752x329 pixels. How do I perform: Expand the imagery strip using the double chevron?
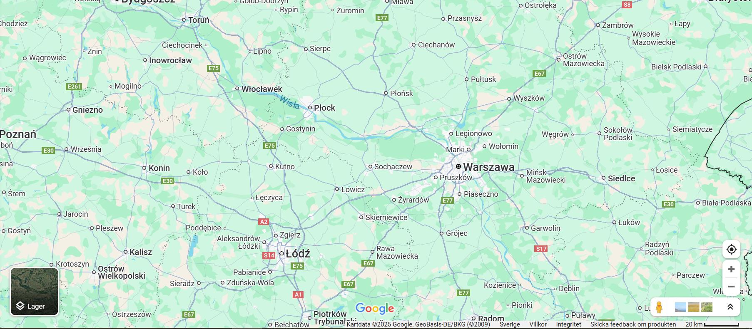point(730,307)
